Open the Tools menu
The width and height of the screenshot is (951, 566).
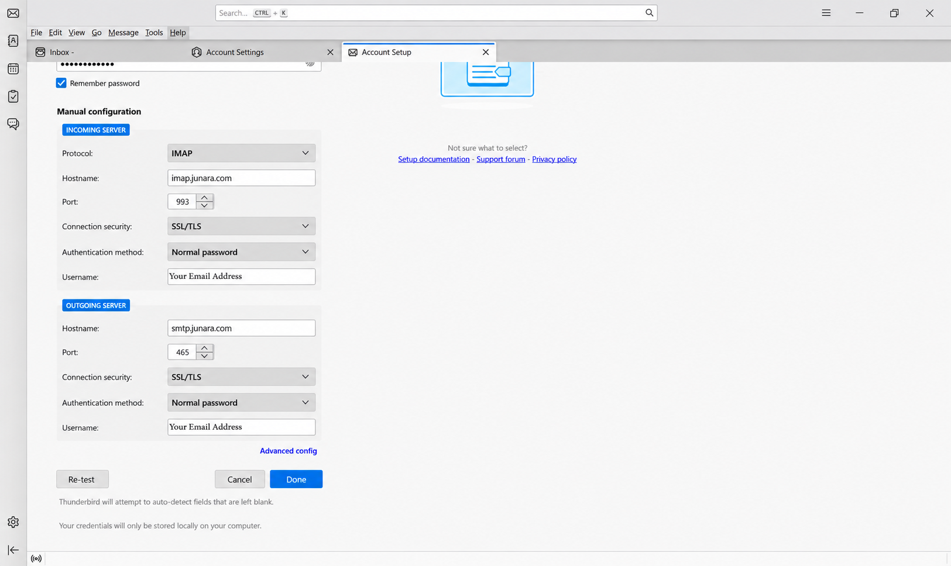point(154,33)
